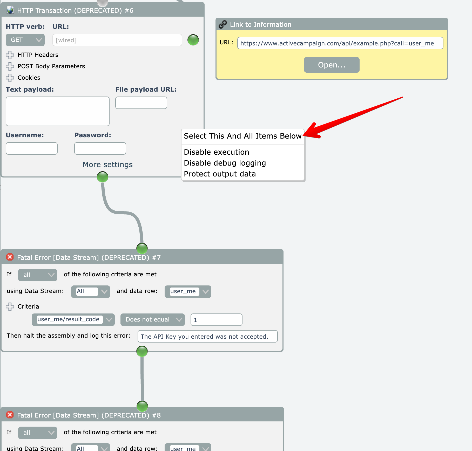This screenshot has height=451, width=472.
Task: Open the GET HTTP verb dropdown
Action: tap(25, 40)
